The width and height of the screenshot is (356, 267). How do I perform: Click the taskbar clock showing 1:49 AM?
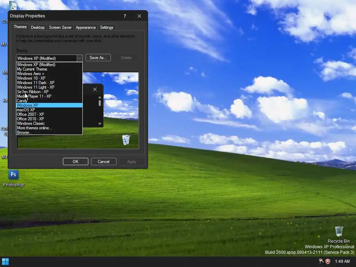click(x=342, y=261)
